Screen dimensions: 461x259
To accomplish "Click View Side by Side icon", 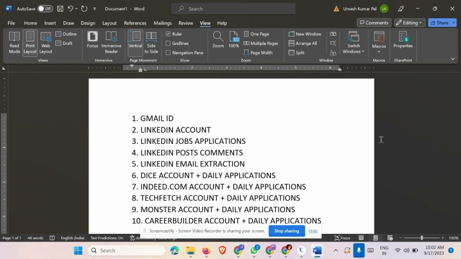I will tap(333, 34).
